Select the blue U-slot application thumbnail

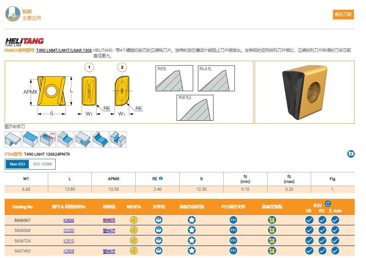[x=118, y=139]
